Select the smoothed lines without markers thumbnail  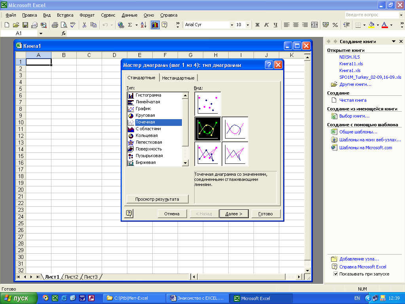click(x=235, y=129)
